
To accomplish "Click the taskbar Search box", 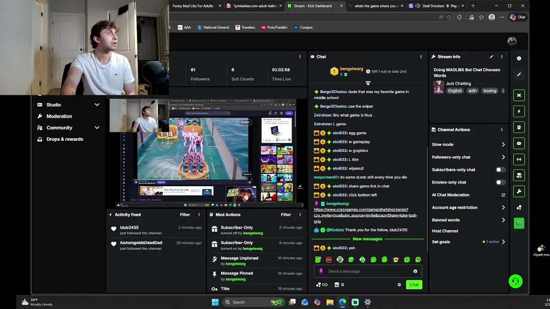I will coord(253,302).
